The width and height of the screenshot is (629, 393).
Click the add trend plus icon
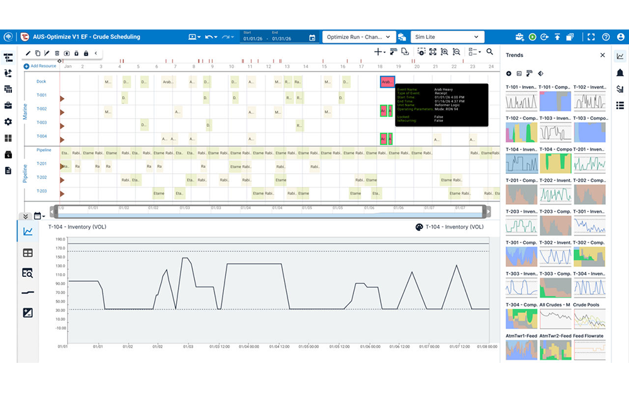tap(509, 73)
